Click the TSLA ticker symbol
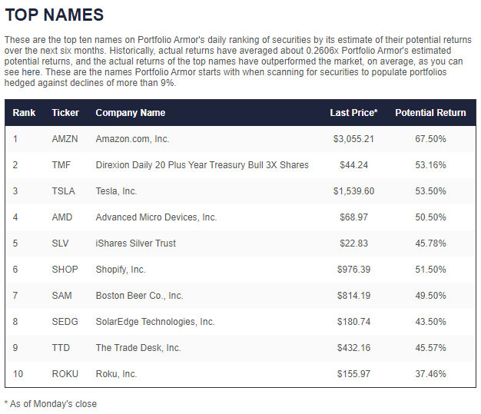481x414 pixels. [x=63, y=191]
